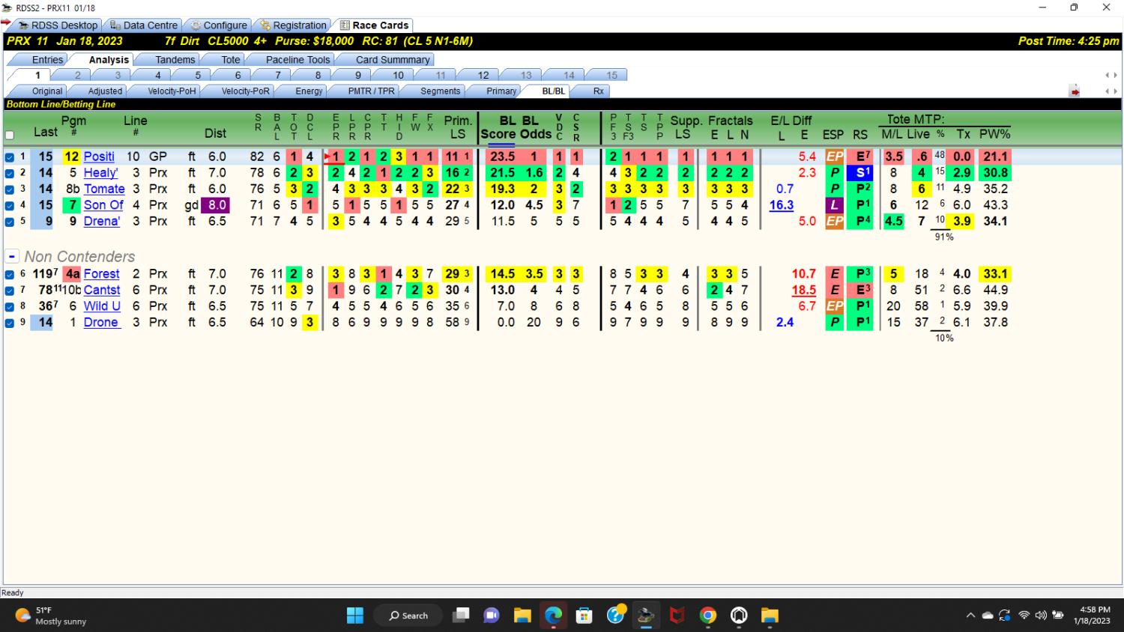The image size is (1124, 632).
Task: Open the PMTR / TPR view tab
Action: [x=371, y=91]
